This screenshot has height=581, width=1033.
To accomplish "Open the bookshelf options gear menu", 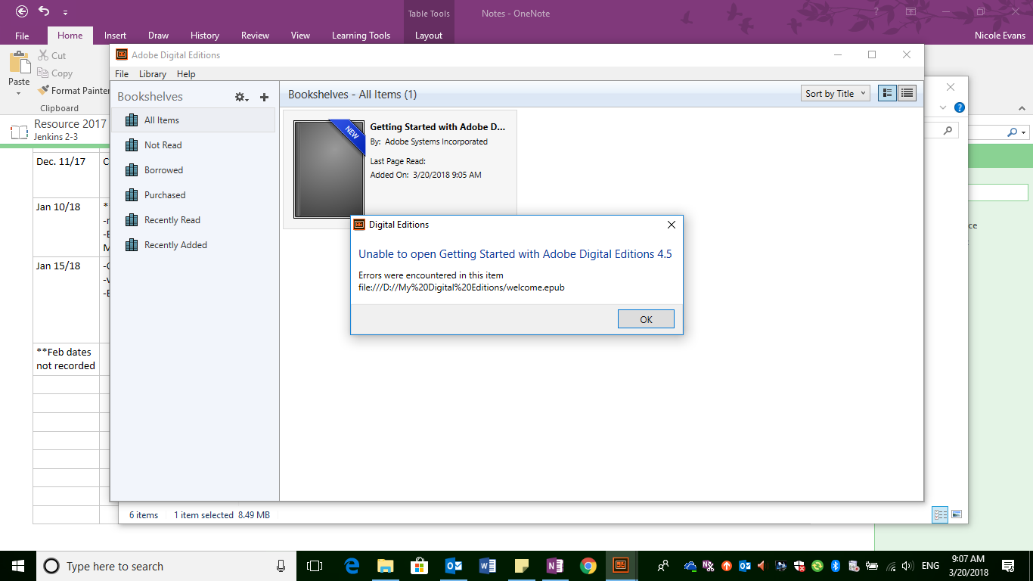I will (241, 97).
